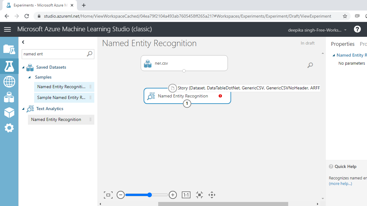Click the horizontal scrollbar left arrow
Viewport: 367px width, 206px height.
coord(101,204)
